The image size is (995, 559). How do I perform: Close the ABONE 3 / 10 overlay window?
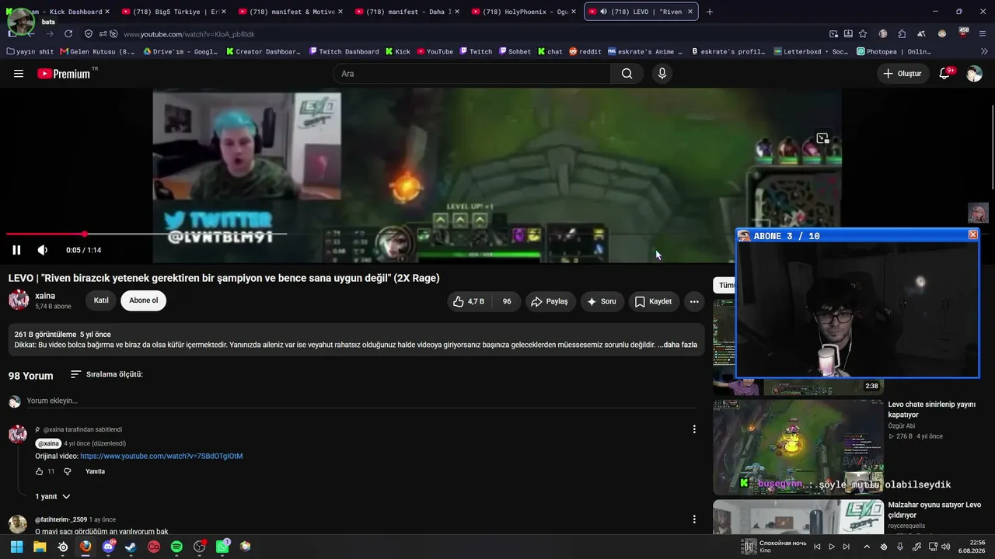tap(972, 235)
